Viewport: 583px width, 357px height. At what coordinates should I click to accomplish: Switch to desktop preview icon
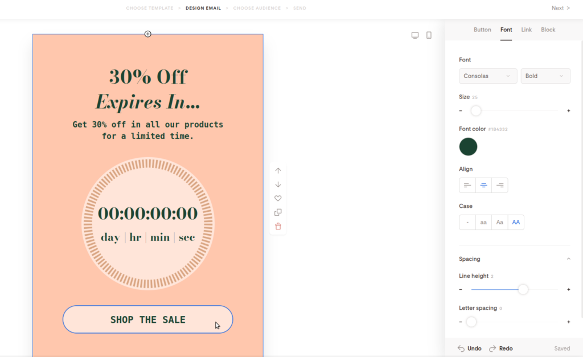pos(415,35)
